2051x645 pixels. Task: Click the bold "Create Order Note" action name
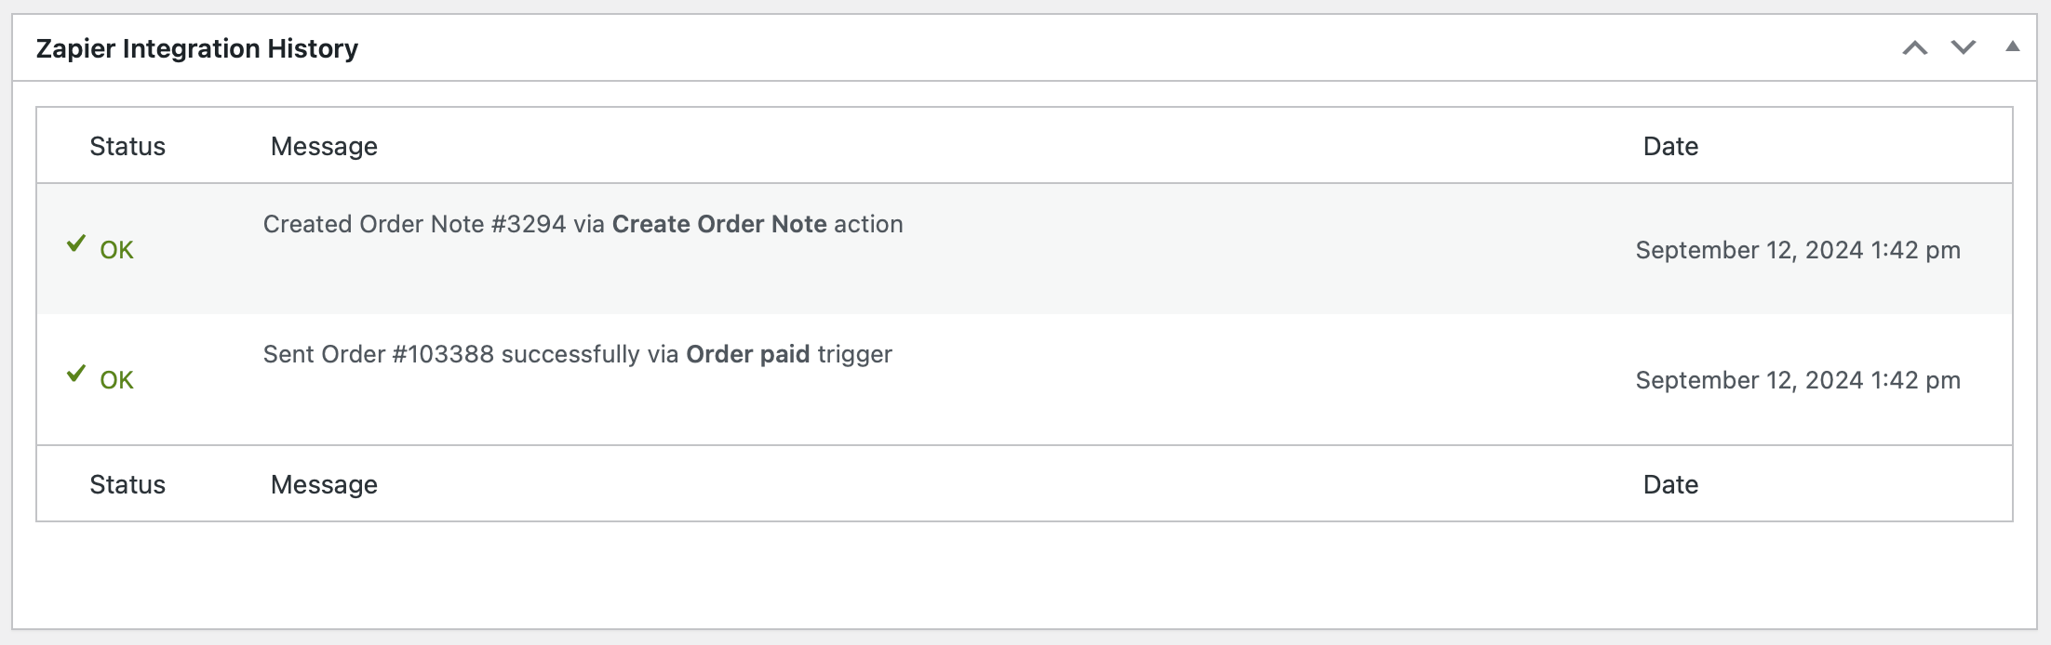pyautogui.click(x=719, y=224)
